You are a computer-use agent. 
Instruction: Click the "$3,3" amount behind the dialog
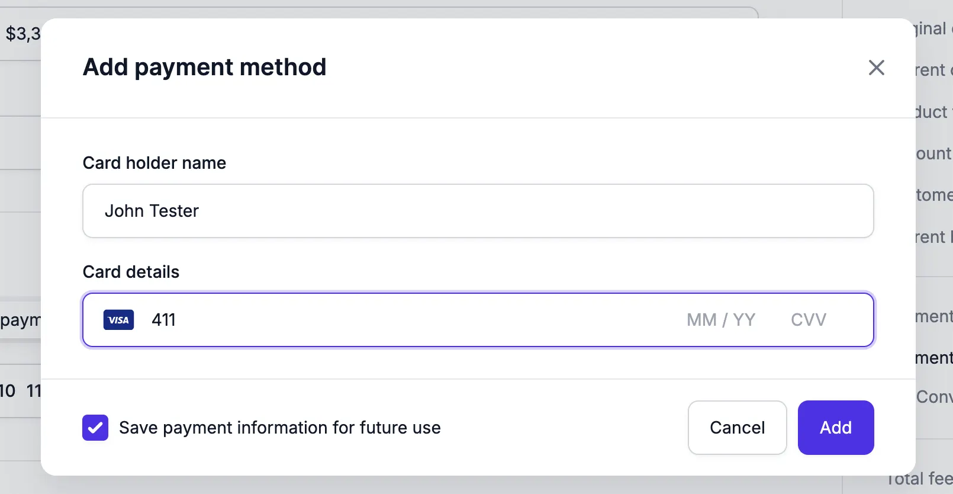(22, 34)
